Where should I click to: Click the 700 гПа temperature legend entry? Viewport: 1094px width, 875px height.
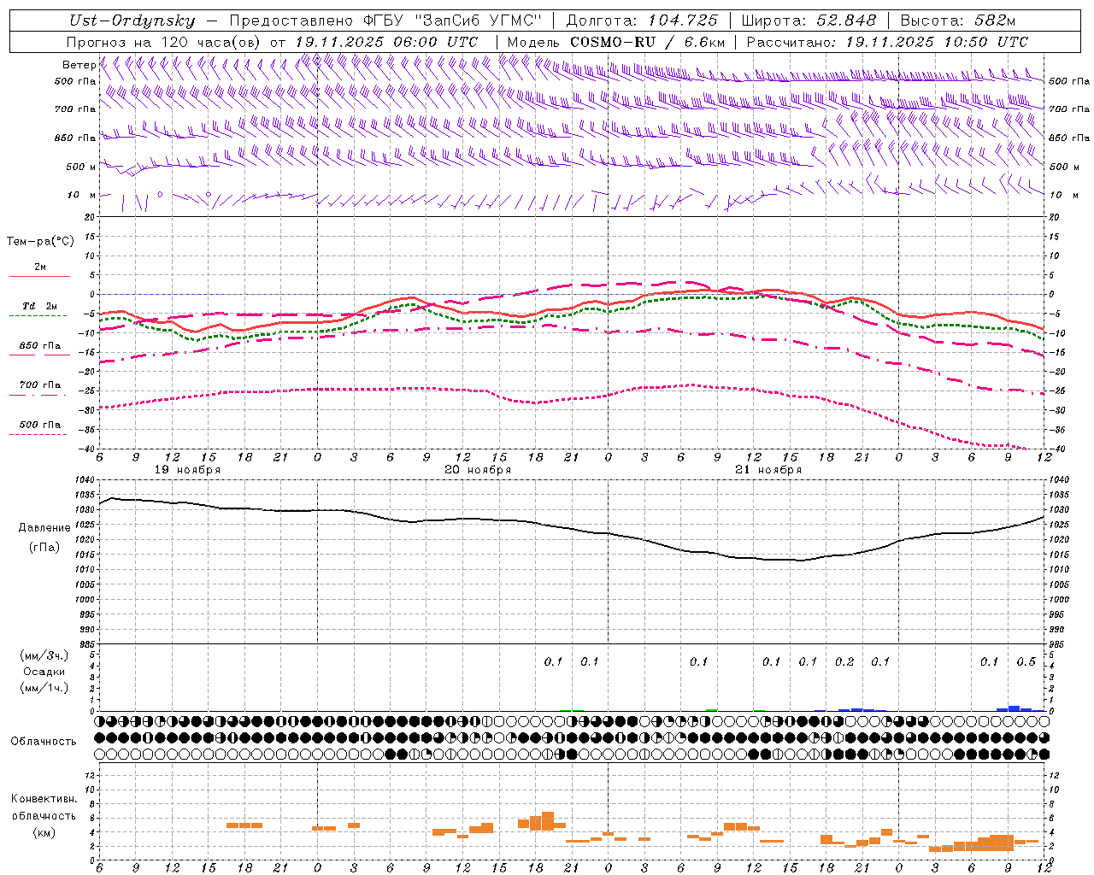coord(40,385)
